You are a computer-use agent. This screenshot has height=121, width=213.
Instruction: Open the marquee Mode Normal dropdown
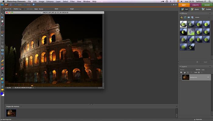[x=46, y=9]
